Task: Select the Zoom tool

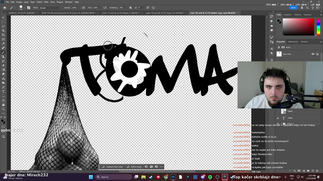Action: [3, 109]
